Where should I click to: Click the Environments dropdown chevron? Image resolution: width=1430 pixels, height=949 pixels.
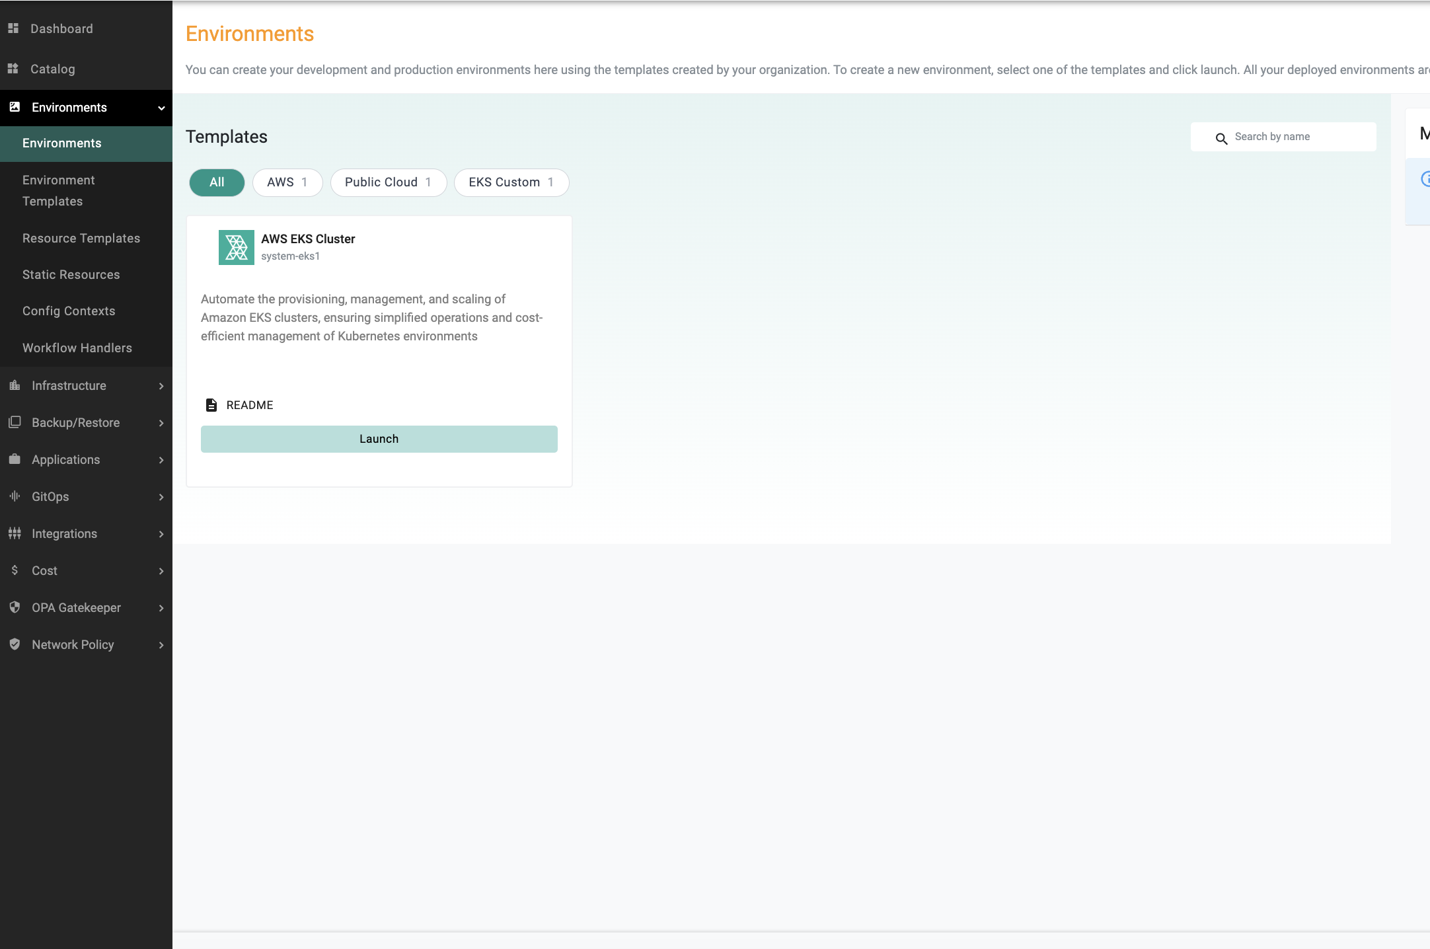point(161,106)
